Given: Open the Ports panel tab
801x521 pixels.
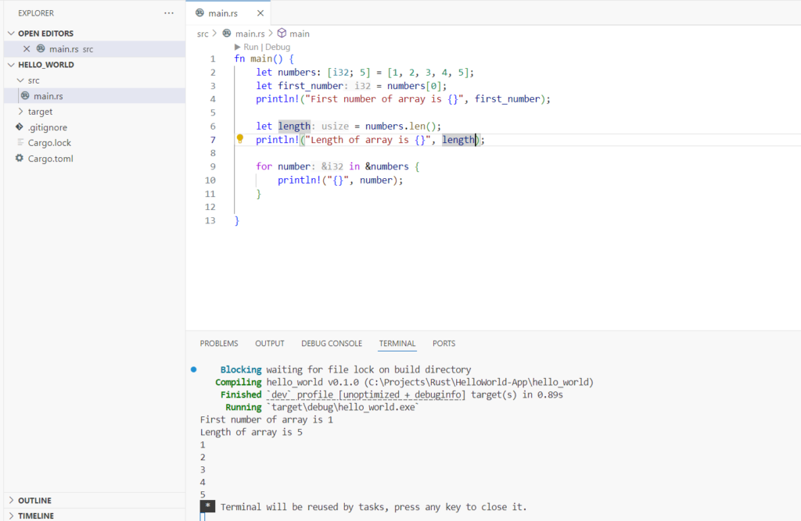Looking at the screenshot, I should point(444,344).
